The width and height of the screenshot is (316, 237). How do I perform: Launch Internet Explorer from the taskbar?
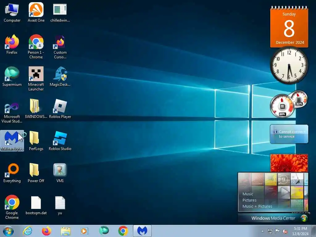click(x=27, y=231)
